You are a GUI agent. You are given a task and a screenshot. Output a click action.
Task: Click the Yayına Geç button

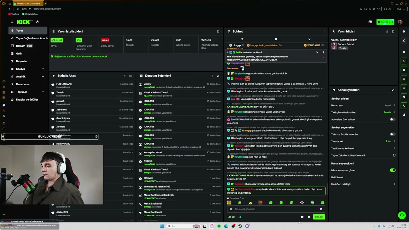click(x=385, y=22)
